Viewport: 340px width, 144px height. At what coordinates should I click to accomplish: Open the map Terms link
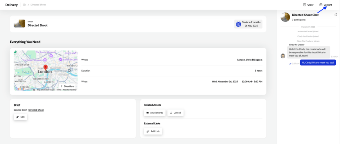point(59,90)
